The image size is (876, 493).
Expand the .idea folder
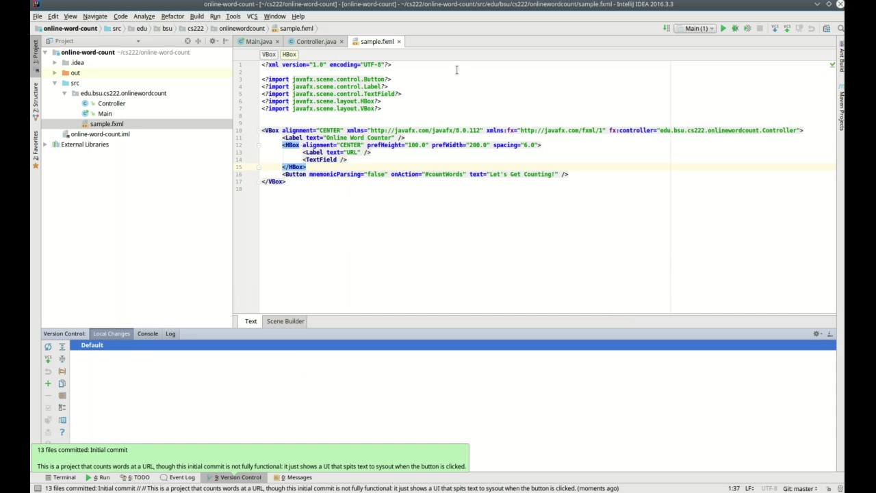[55, 62]
